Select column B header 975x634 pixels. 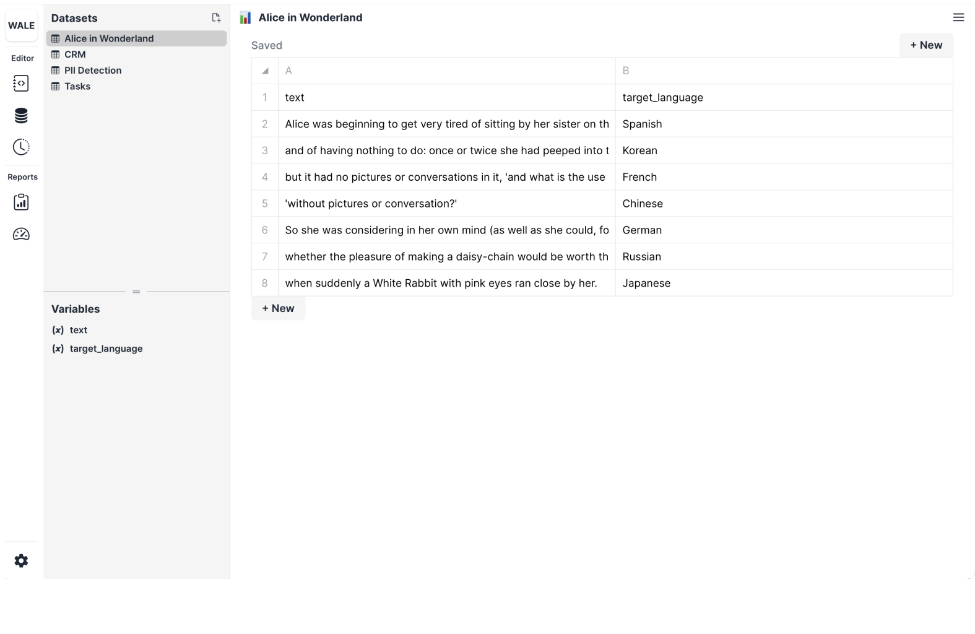click(x=784, y=71)
